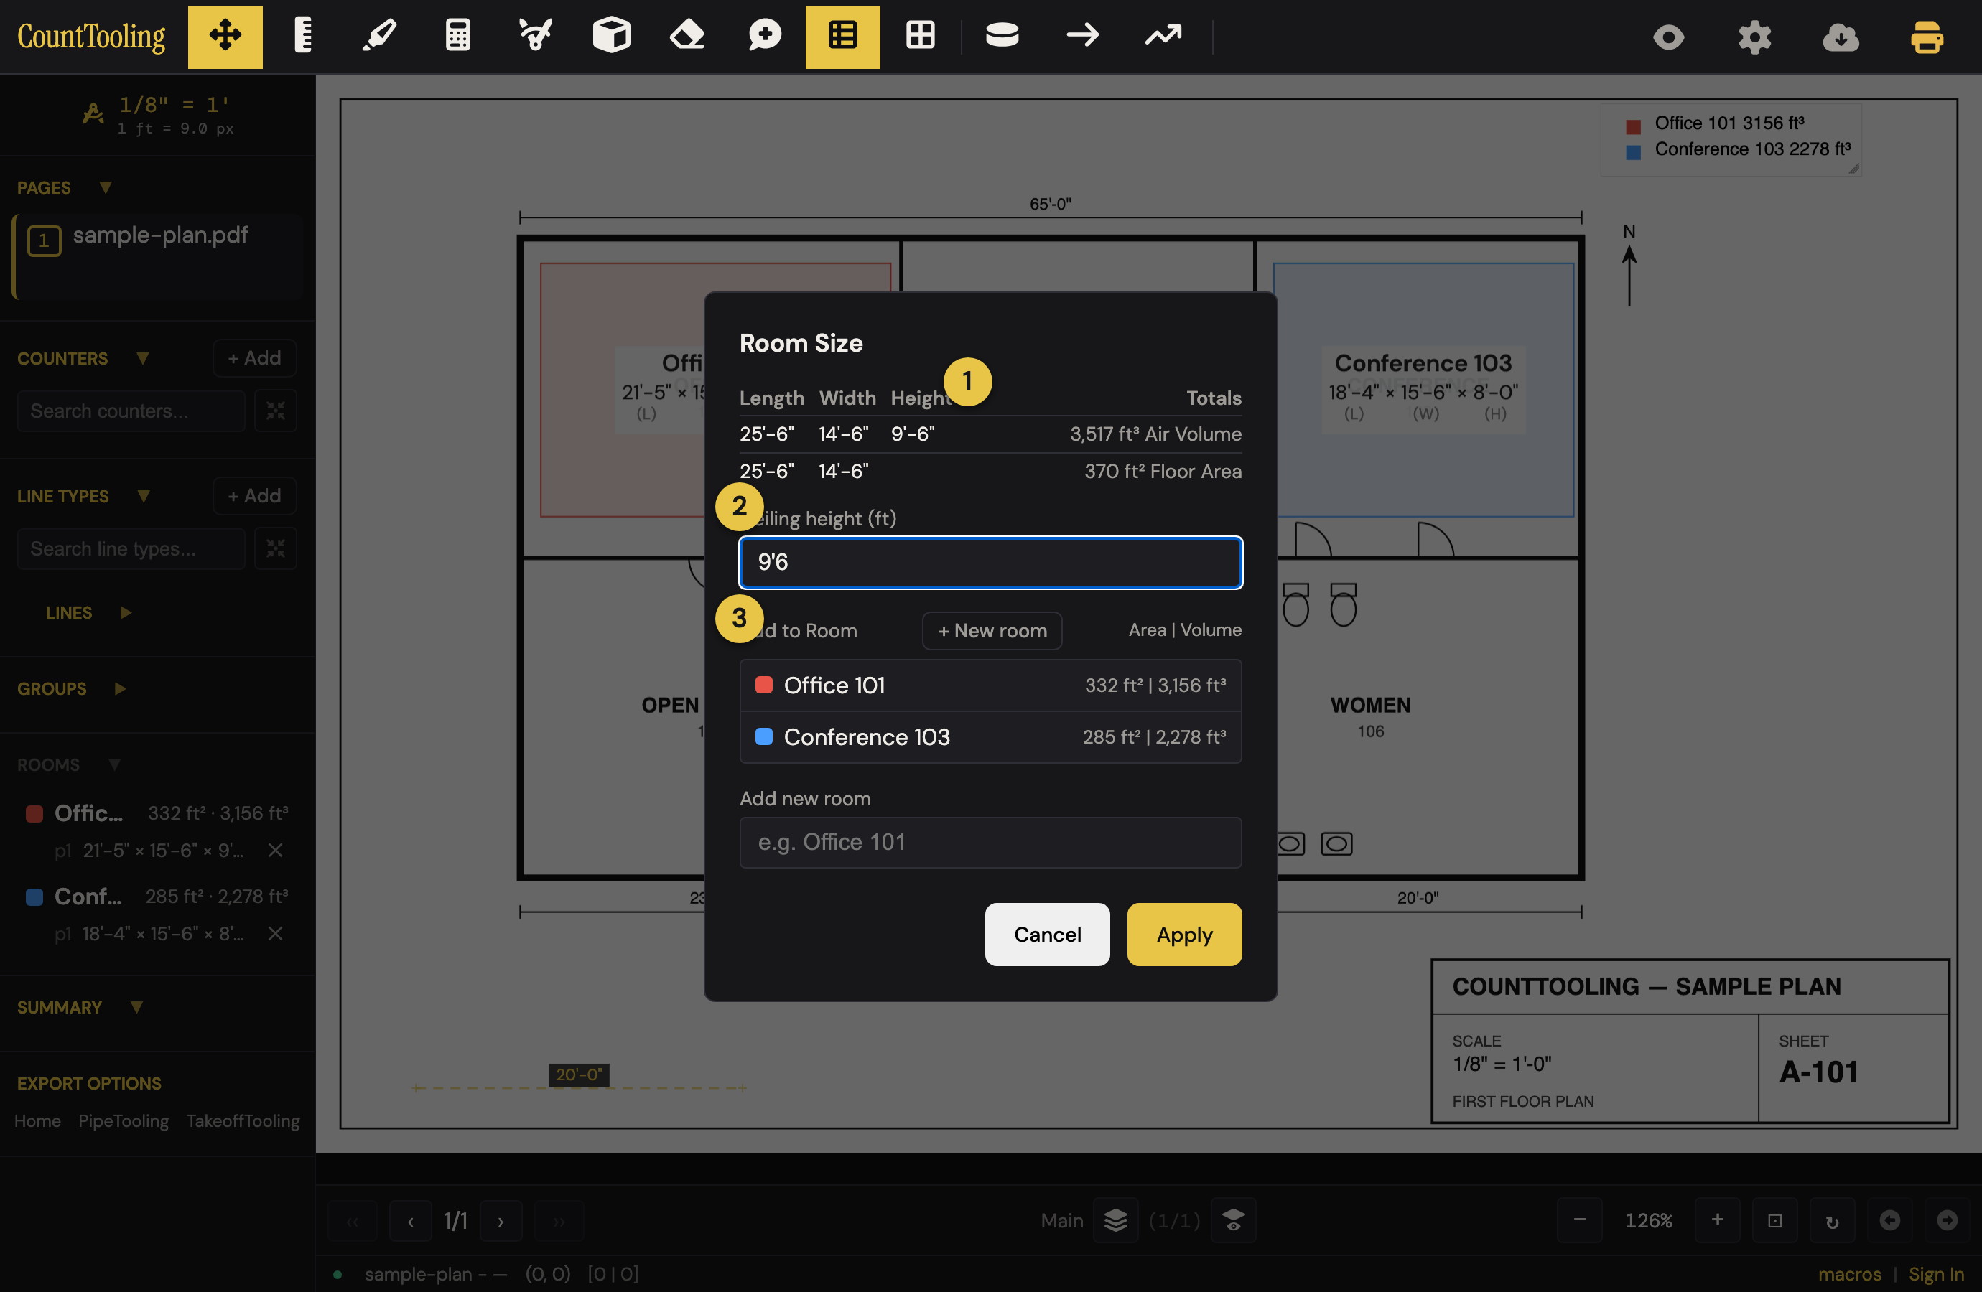Viewport: 1982px width, 1292px height.
Task: Choose Conference 103 in room list
Action: (990, 736)
